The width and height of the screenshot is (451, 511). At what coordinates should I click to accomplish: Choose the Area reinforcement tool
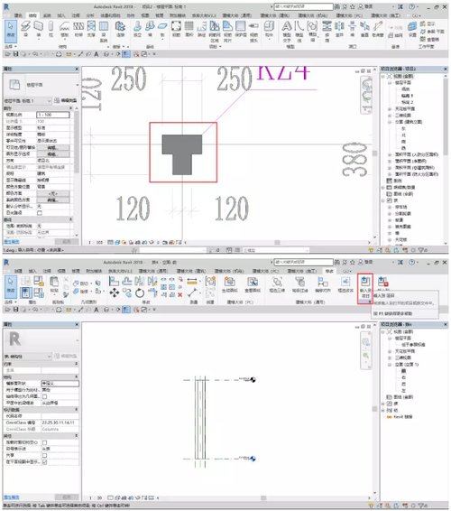(x=189, y=29)
